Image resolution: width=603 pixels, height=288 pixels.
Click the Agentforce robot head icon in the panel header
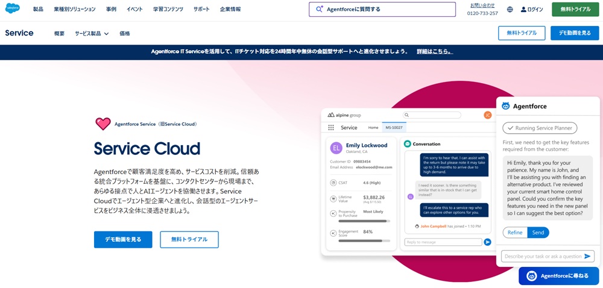coord(506,106)
